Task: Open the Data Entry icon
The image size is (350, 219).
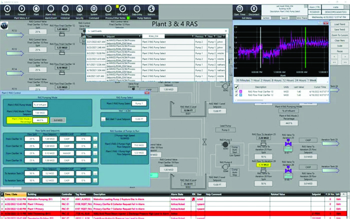Action: (x=137, y=9)
